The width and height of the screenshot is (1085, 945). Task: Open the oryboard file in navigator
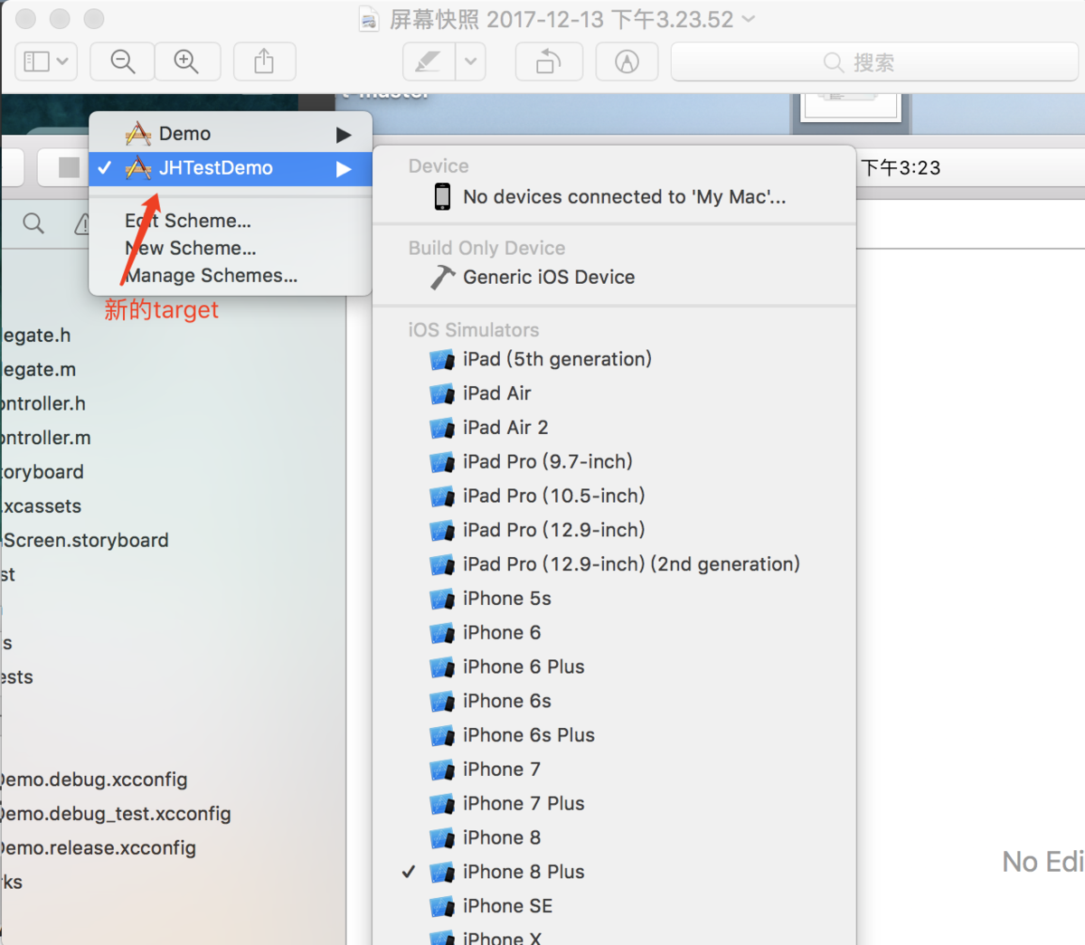(42, 472)
